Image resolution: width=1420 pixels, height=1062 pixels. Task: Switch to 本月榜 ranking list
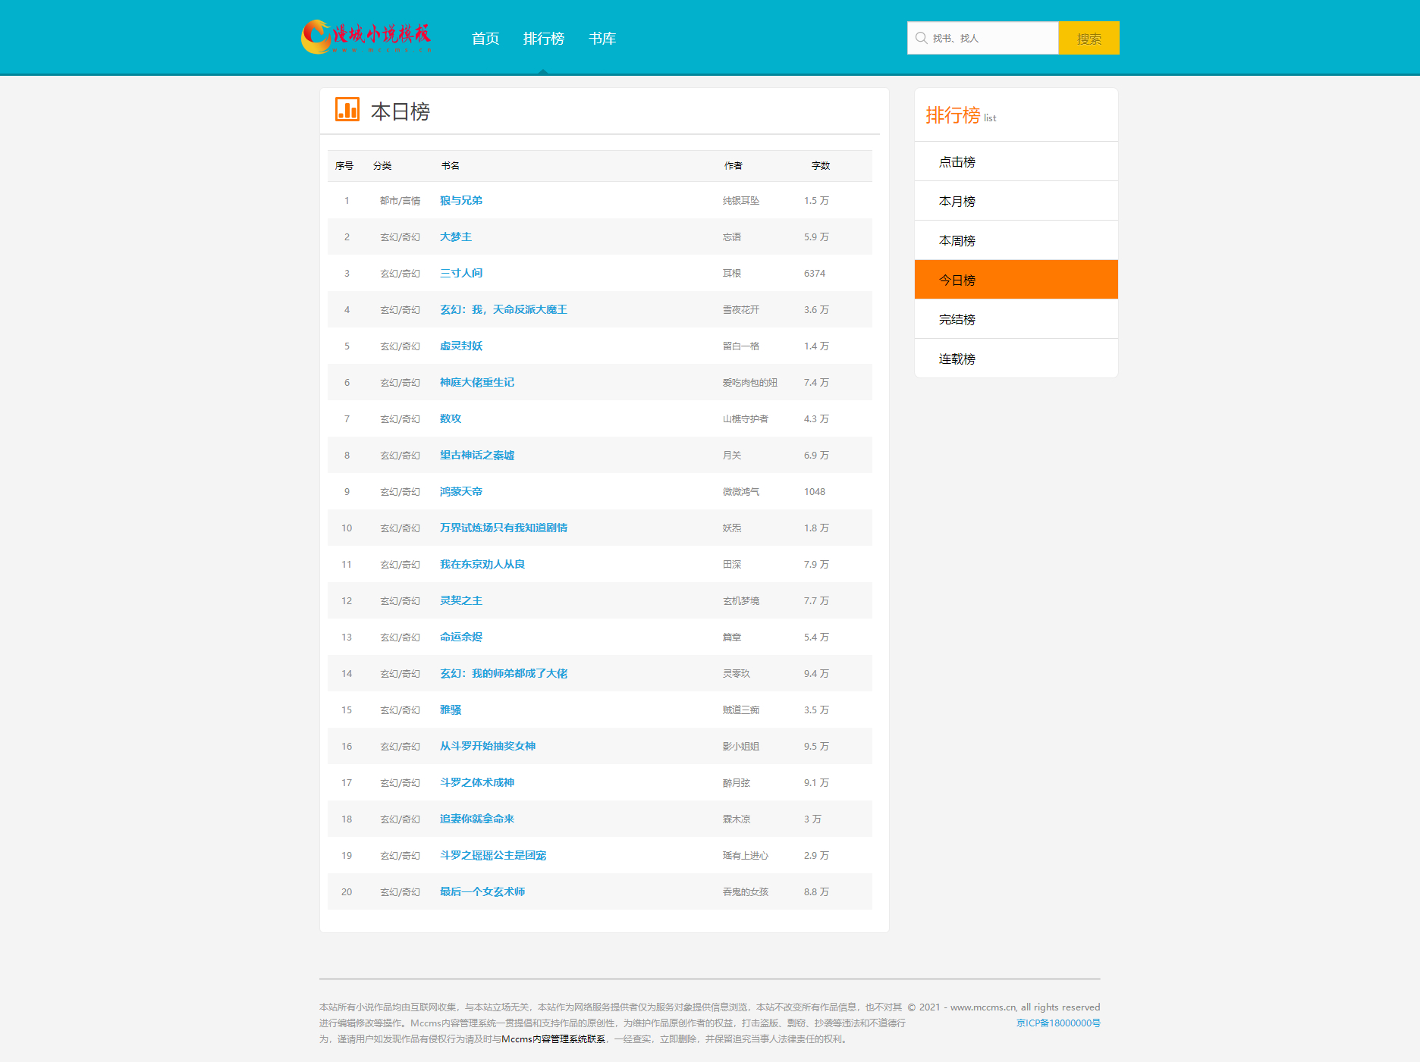(957, 201)
